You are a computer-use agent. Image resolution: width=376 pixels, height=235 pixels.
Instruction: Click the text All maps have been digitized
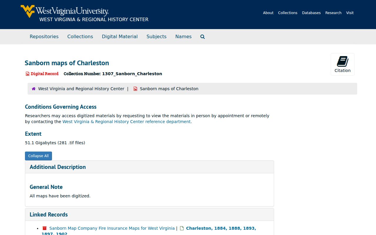tap(60, 196)
